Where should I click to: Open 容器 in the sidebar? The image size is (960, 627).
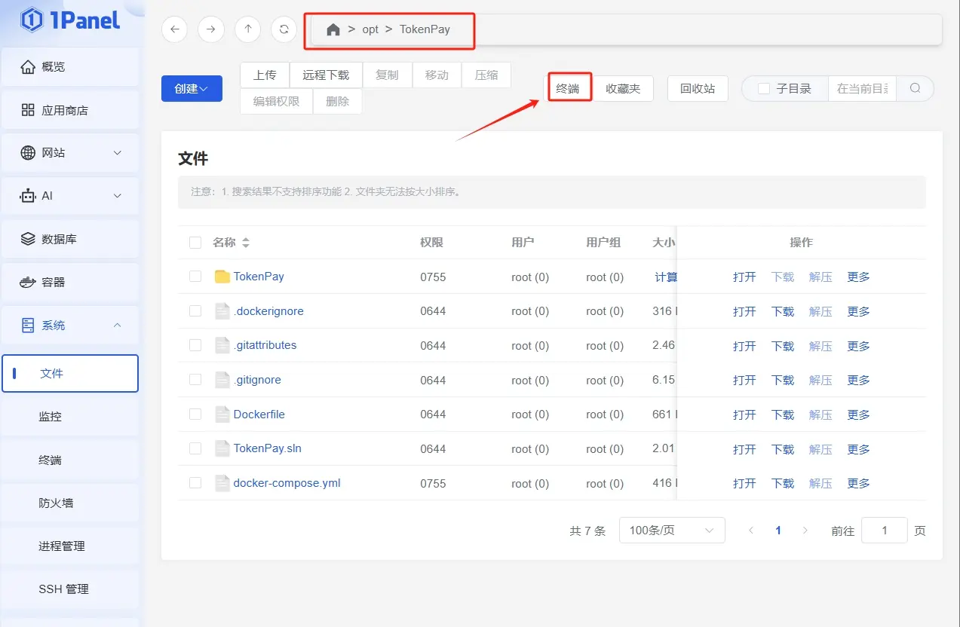tap(70, 282)
